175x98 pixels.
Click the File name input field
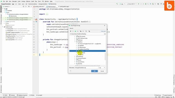86,68
